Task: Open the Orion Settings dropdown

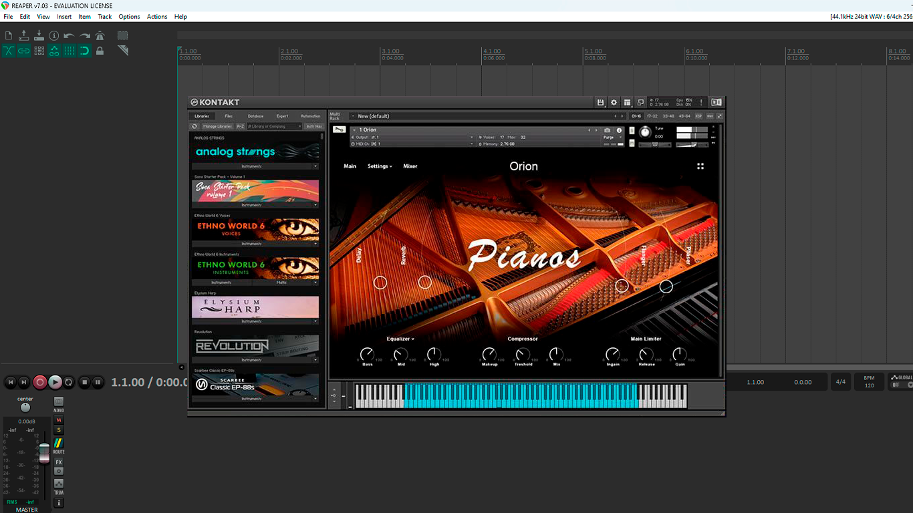Action: tap(380, 166)
